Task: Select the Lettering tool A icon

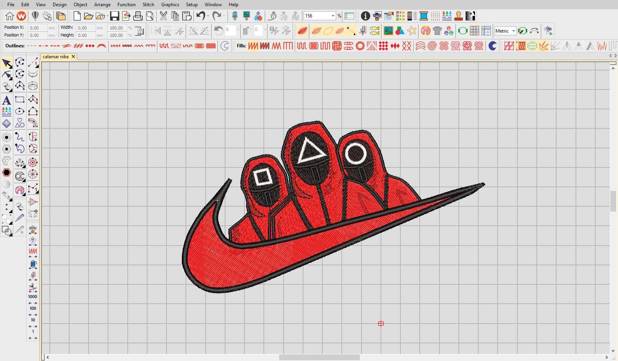Action: (6, 100)
